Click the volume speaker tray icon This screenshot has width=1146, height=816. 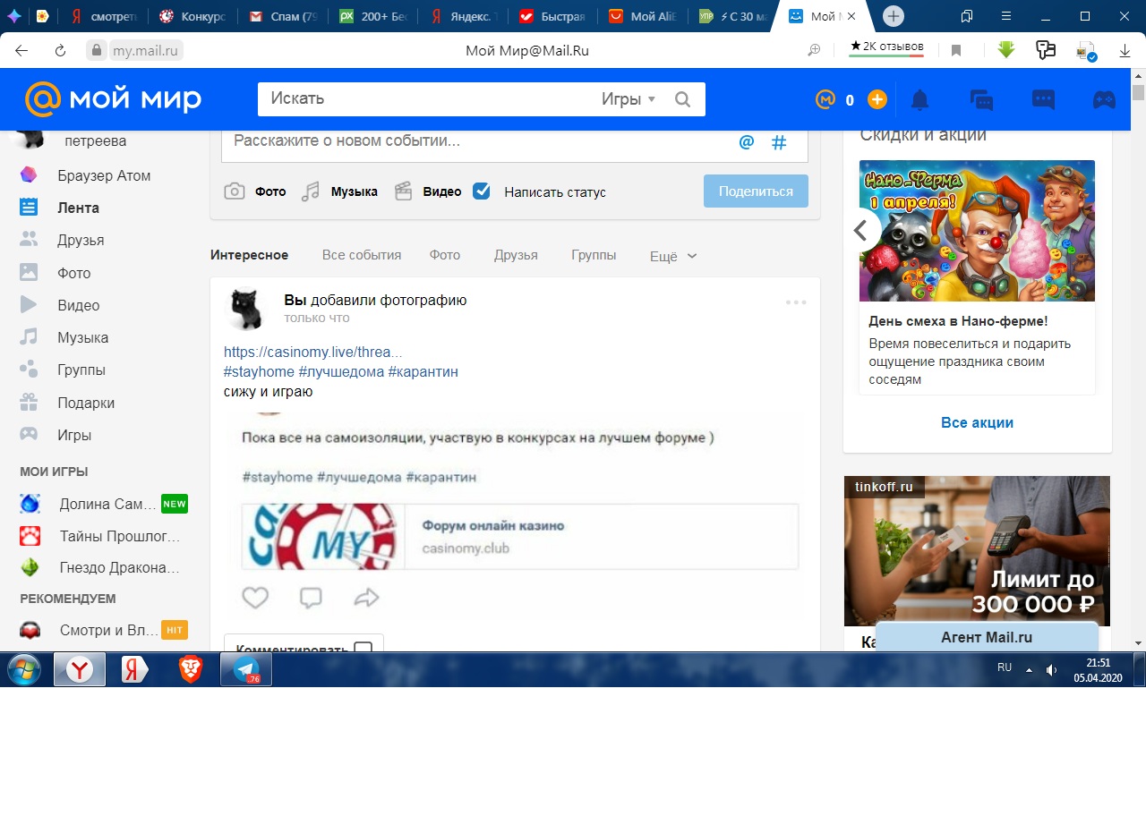(1051, 669)
